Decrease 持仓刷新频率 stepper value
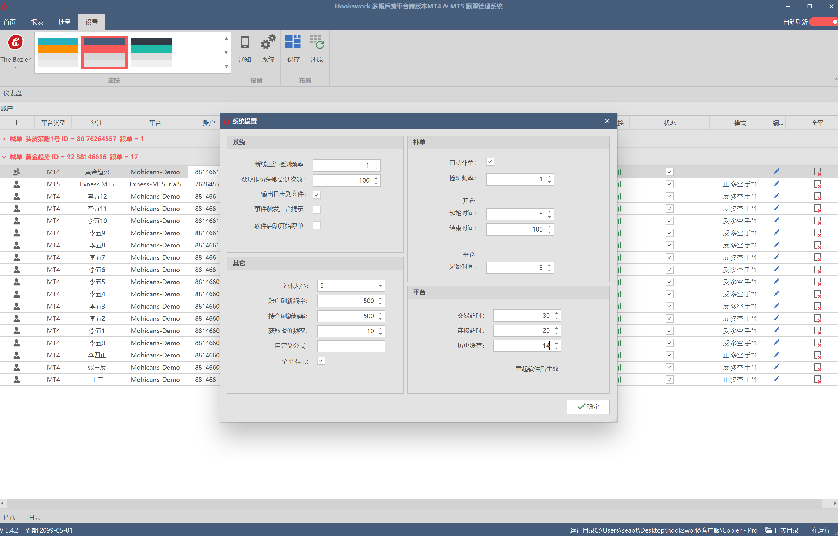This screenshot has height=536, width=838. [381, 318]
